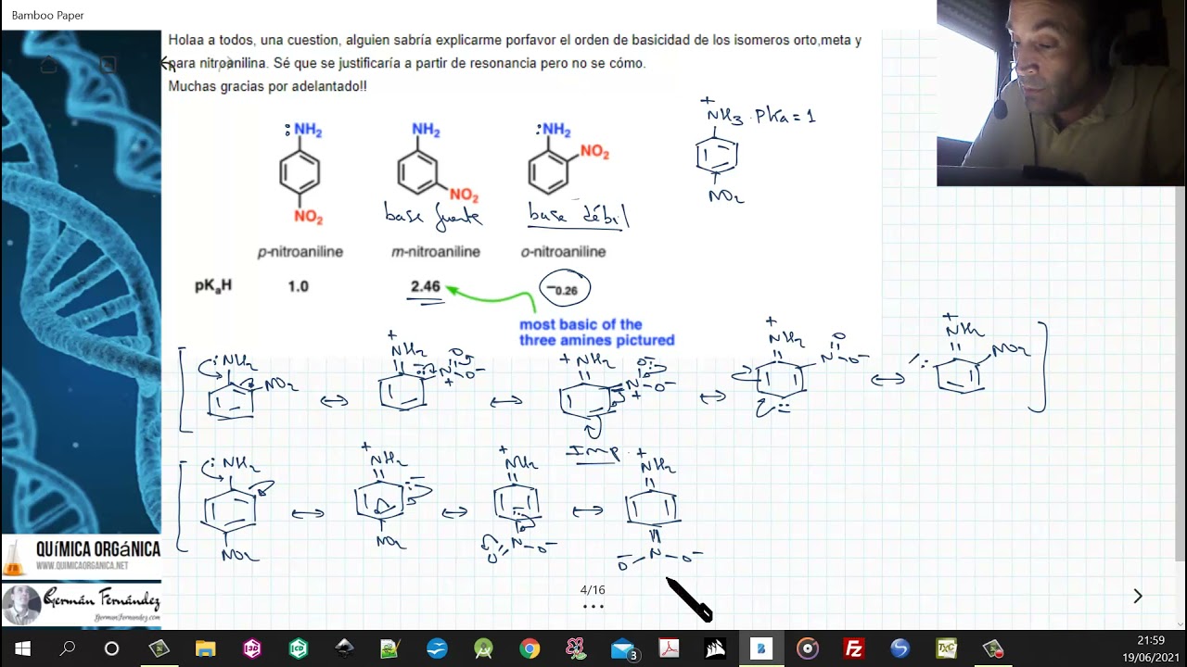Click the Química Orgánica logo in the sidebar
1187x667 pixels.
81,556
